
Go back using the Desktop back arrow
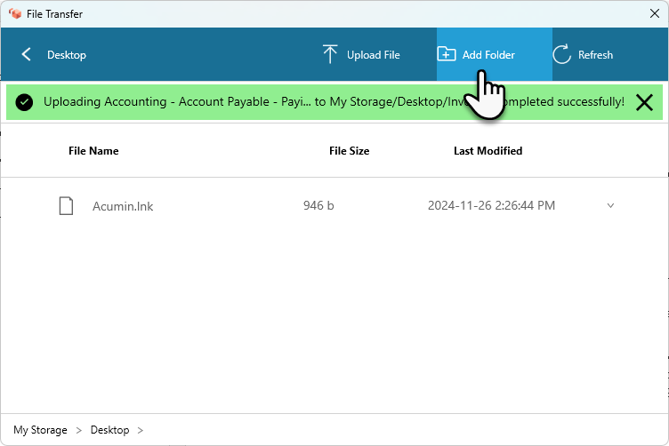(26, 54)
